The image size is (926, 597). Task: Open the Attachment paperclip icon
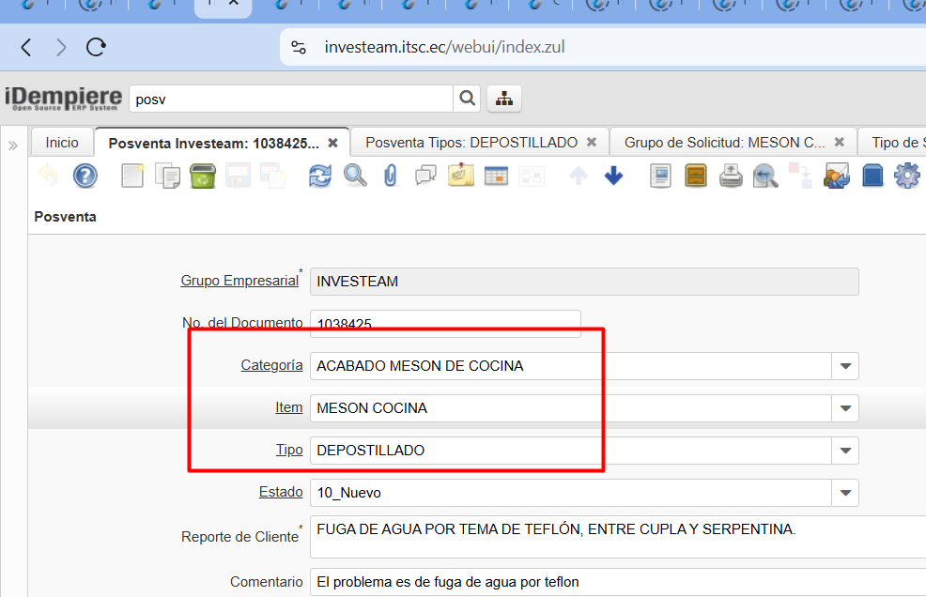click(x=391, y=176)
